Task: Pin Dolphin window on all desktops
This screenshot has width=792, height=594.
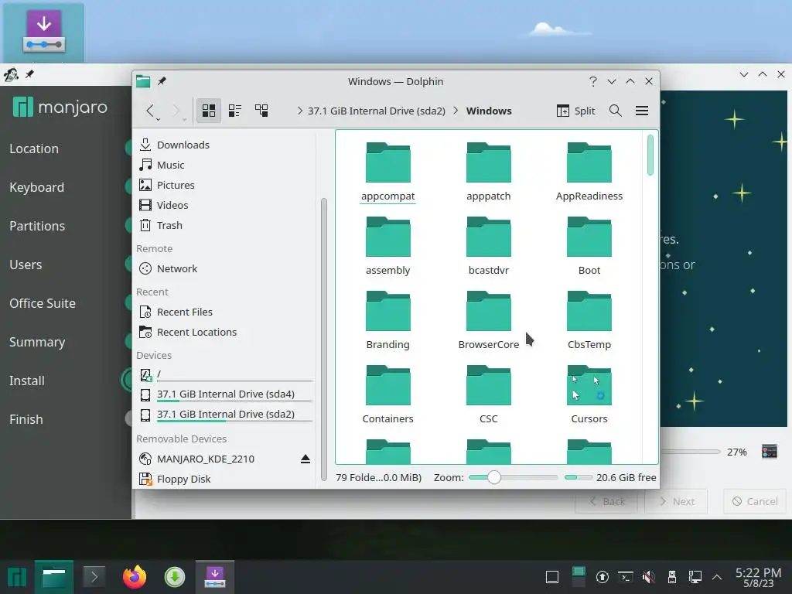Action: [162, 81]
